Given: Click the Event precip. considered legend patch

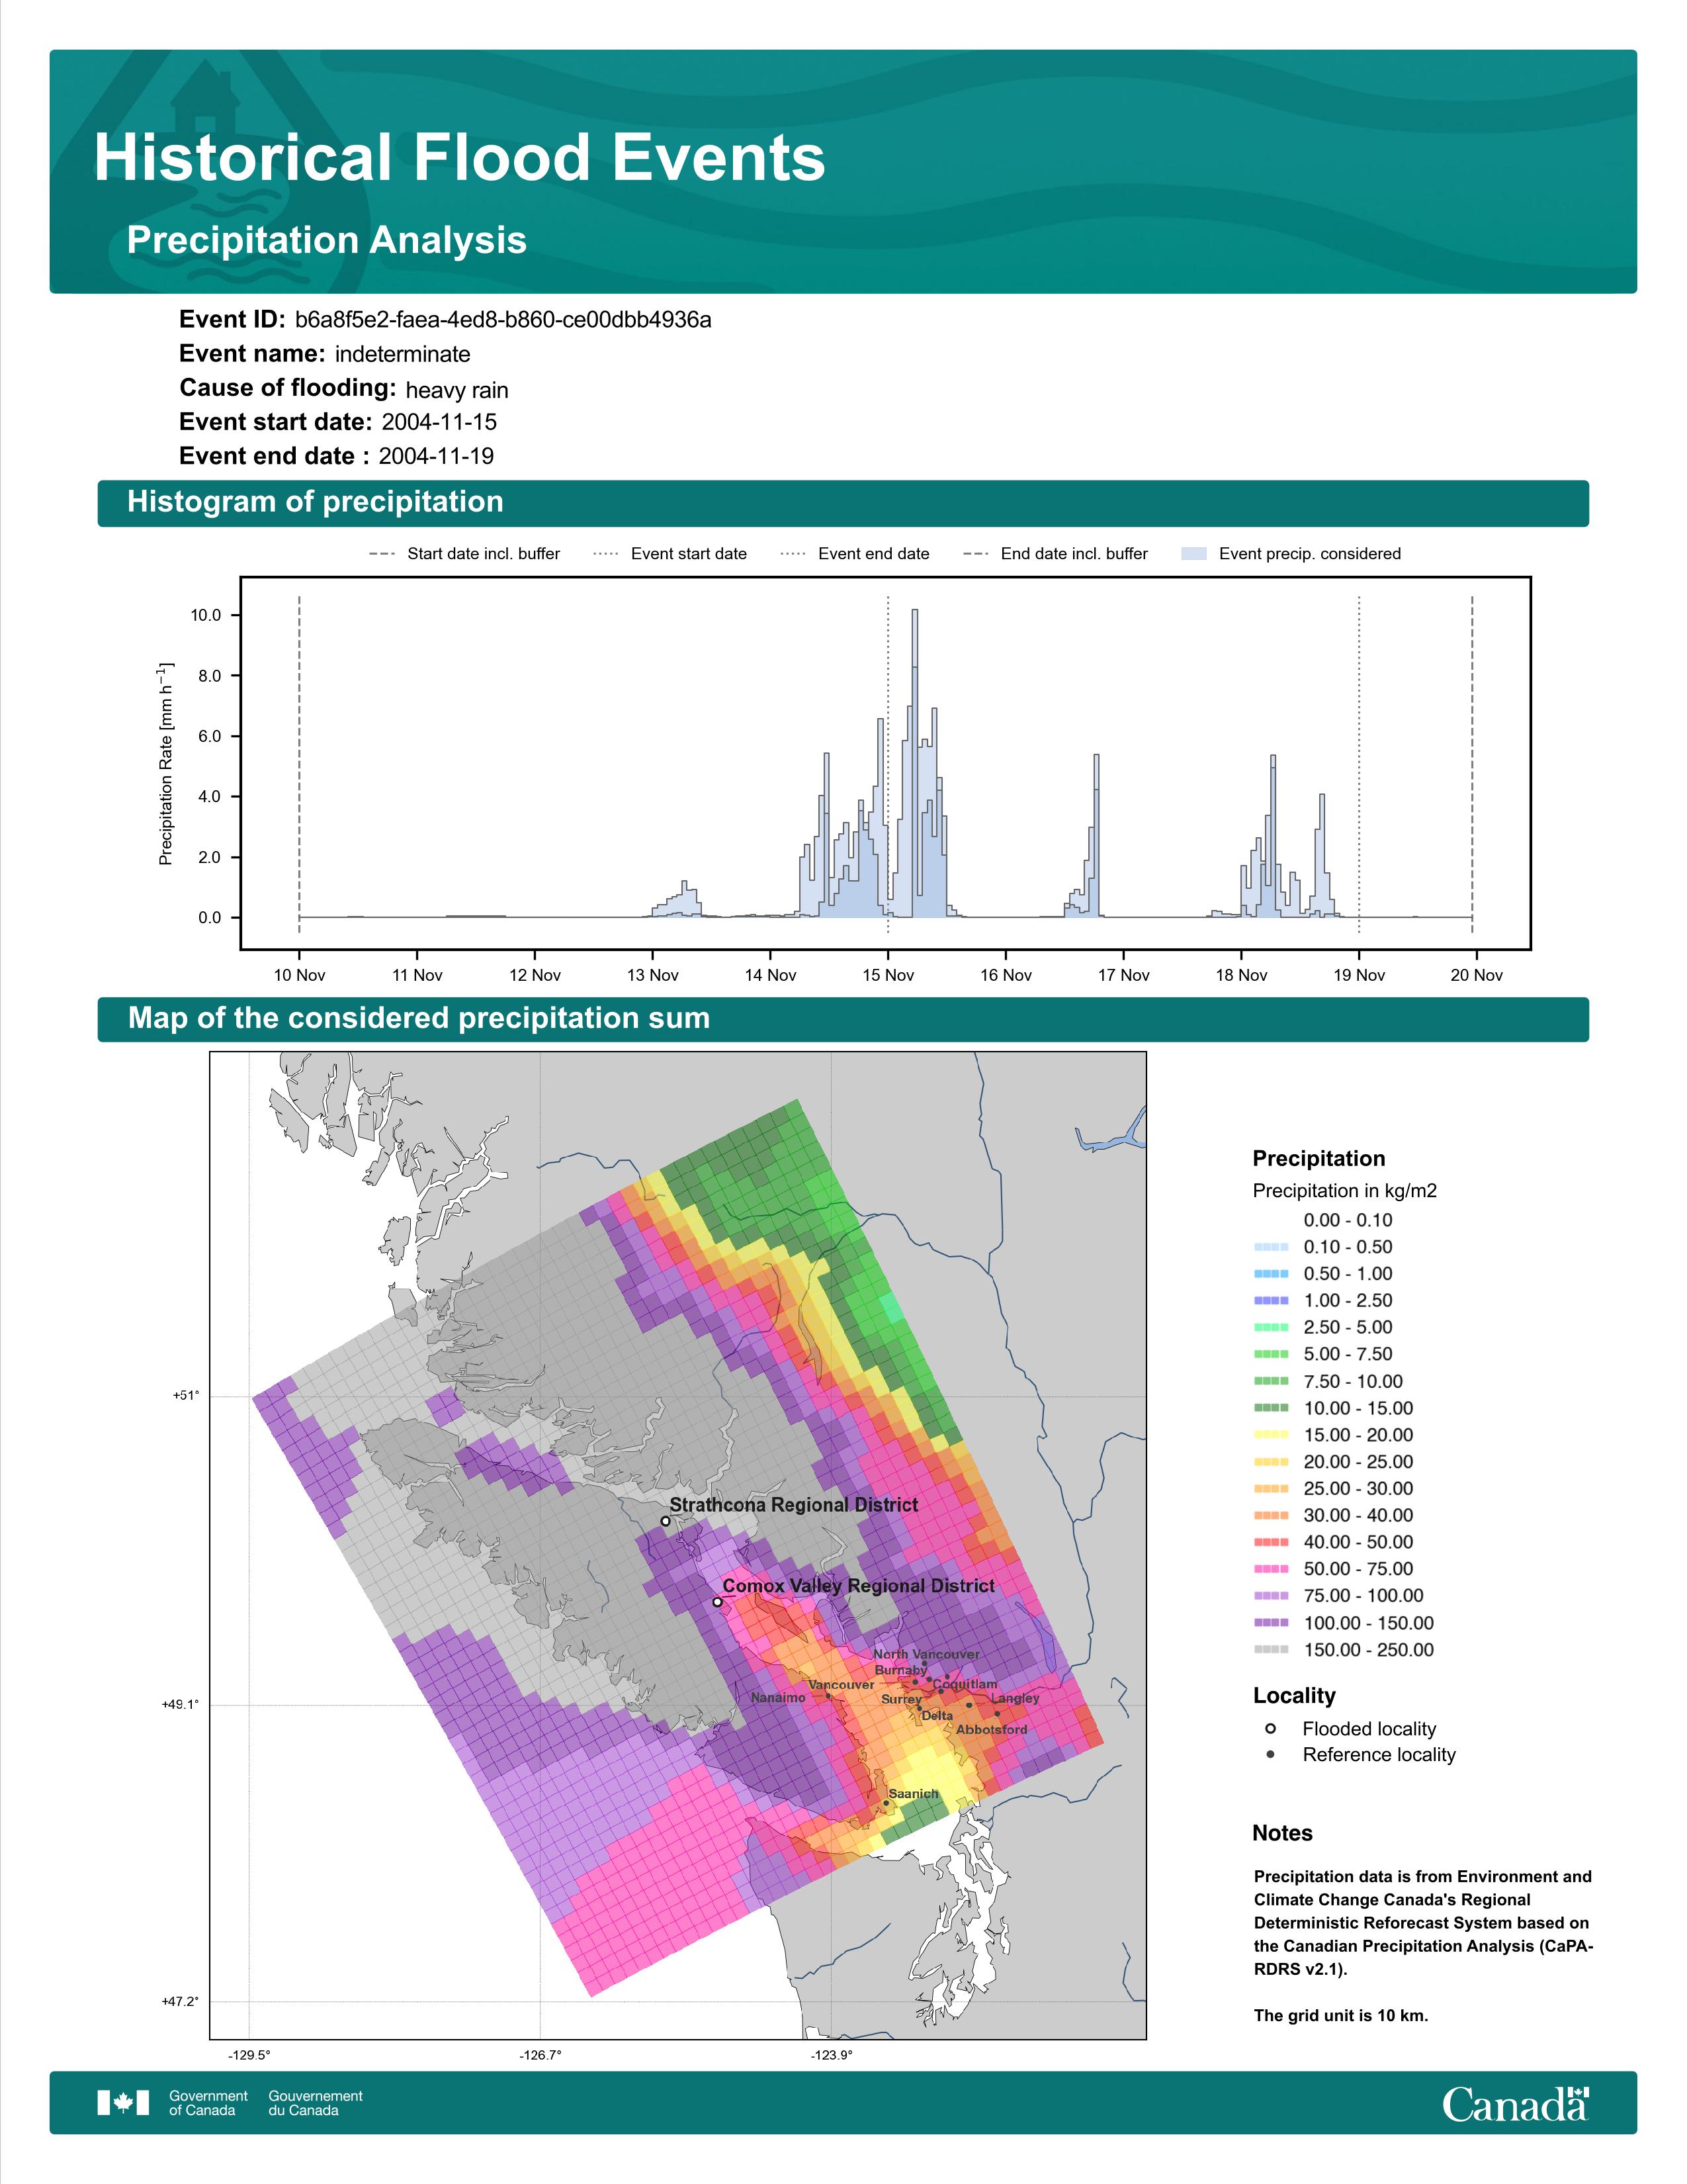Looking at the screenshot, I should click(1194, 554).
